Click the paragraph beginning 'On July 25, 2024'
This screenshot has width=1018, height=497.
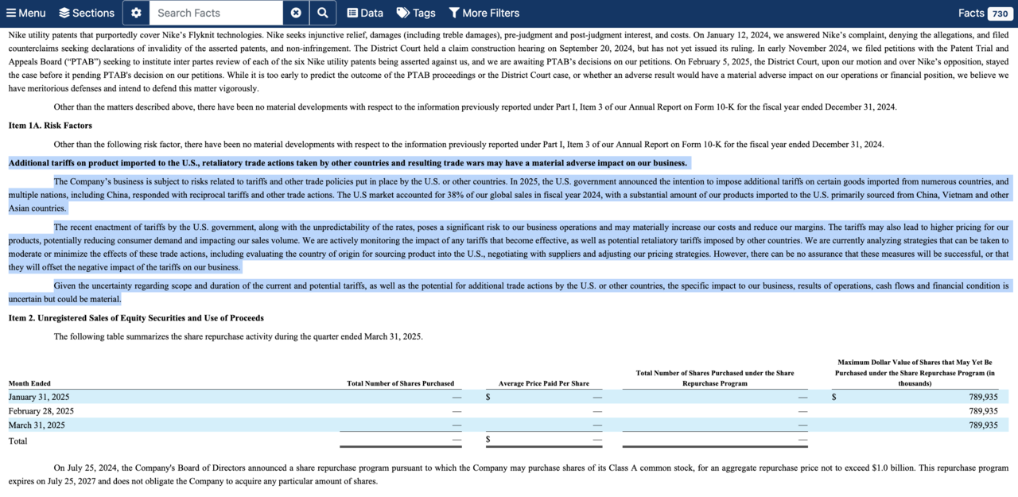508,475
